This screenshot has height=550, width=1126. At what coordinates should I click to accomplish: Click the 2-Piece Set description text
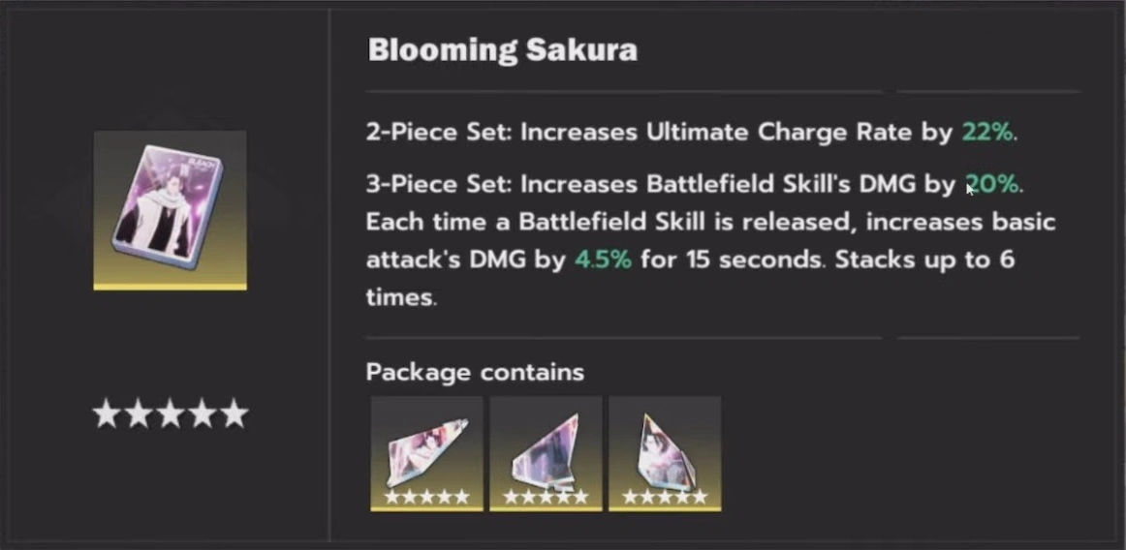coord(659,133)
